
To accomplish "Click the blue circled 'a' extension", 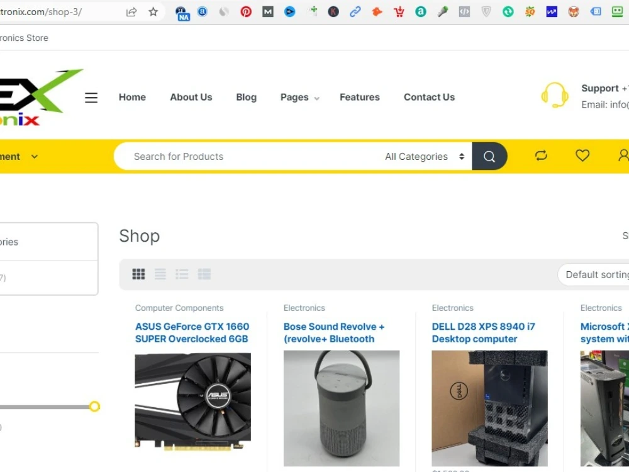I will 202,12.
